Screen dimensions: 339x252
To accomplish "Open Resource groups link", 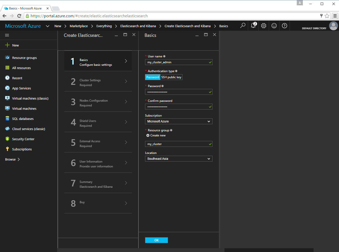I will pyautogui.click(x=24, y=58).
